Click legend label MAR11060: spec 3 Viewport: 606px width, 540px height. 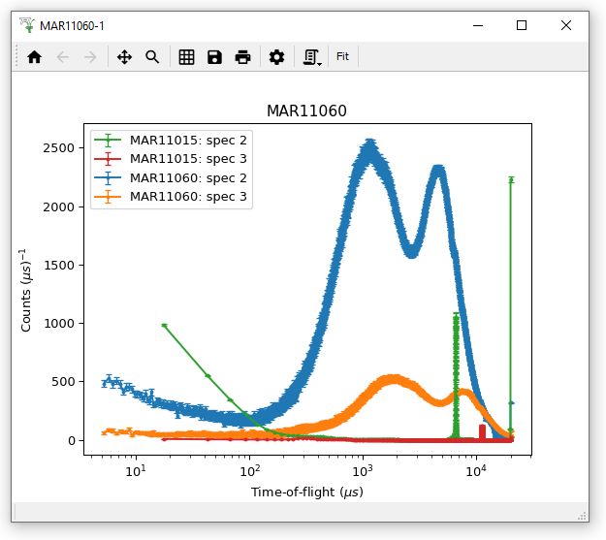[x=188, y=196]
